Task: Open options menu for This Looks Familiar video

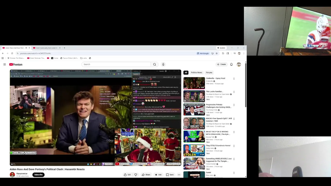Action: (x=234, y=92)
